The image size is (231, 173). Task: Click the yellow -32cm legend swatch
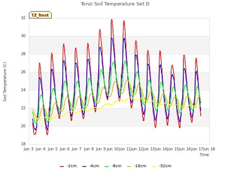(154, 167)
